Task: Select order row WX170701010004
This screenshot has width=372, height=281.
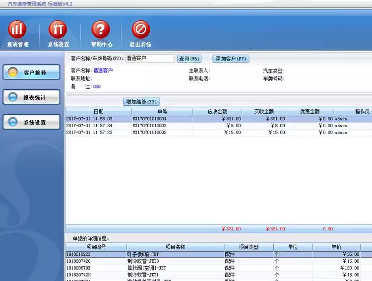Action: [x=219, y=119]
